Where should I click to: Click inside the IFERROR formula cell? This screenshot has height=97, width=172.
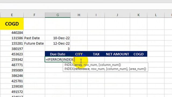coord(58,60)
